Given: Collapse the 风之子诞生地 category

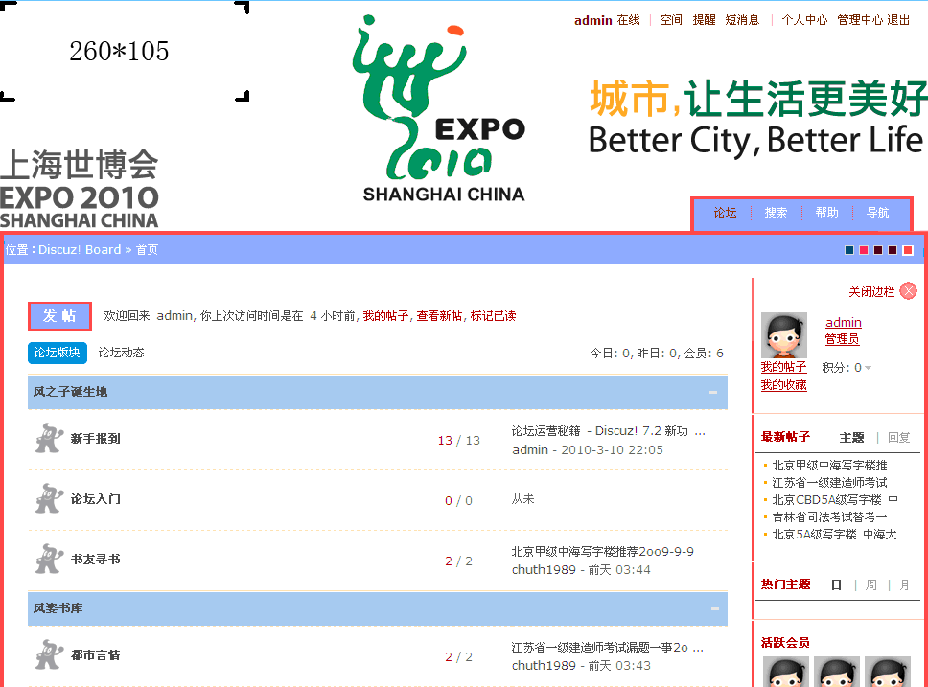Looking at the screenshot, I should 713,392.
